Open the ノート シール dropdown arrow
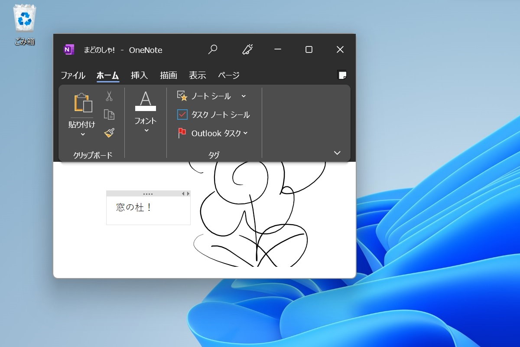 [x=244, y=96]
